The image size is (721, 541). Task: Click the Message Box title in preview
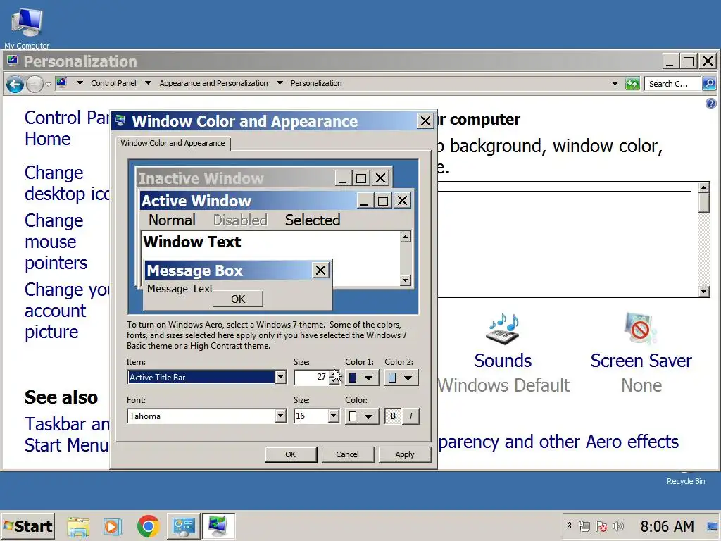coord(195,271)
